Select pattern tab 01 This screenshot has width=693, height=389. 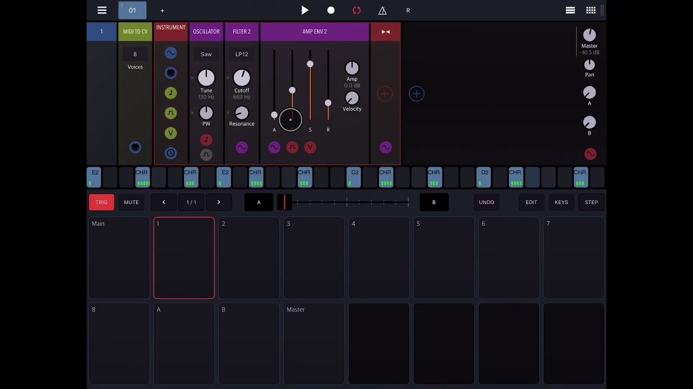coord(132,10)
